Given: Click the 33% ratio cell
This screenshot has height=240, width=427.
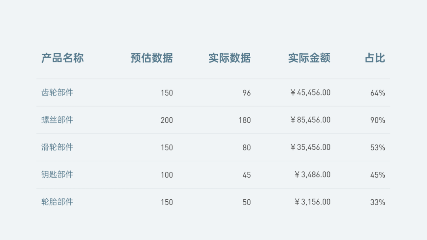Looking at the screenshot, I should pyautogui.click(x=378, y=202).
